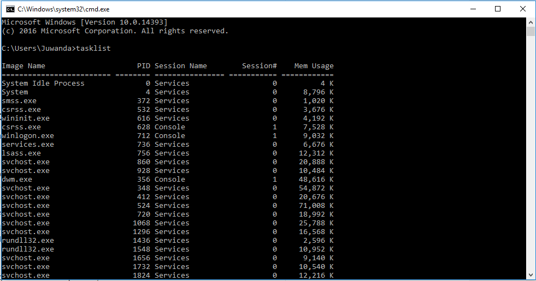The width and height of the screenshot is (536, 281).
Task: Click the 'Mem Usage' column header
Action: (x=314, y=66)
